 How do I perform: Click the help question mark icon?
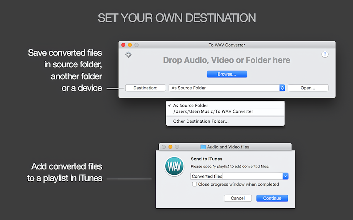click(x=325, y=54)
